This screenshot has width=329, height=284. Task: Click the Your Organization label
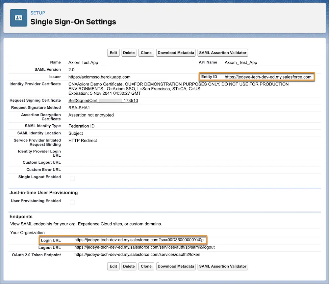click(28, 233)
